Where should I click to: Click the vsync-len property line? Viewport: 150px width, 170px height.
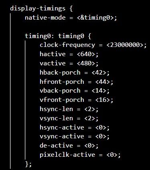point(69,118)
